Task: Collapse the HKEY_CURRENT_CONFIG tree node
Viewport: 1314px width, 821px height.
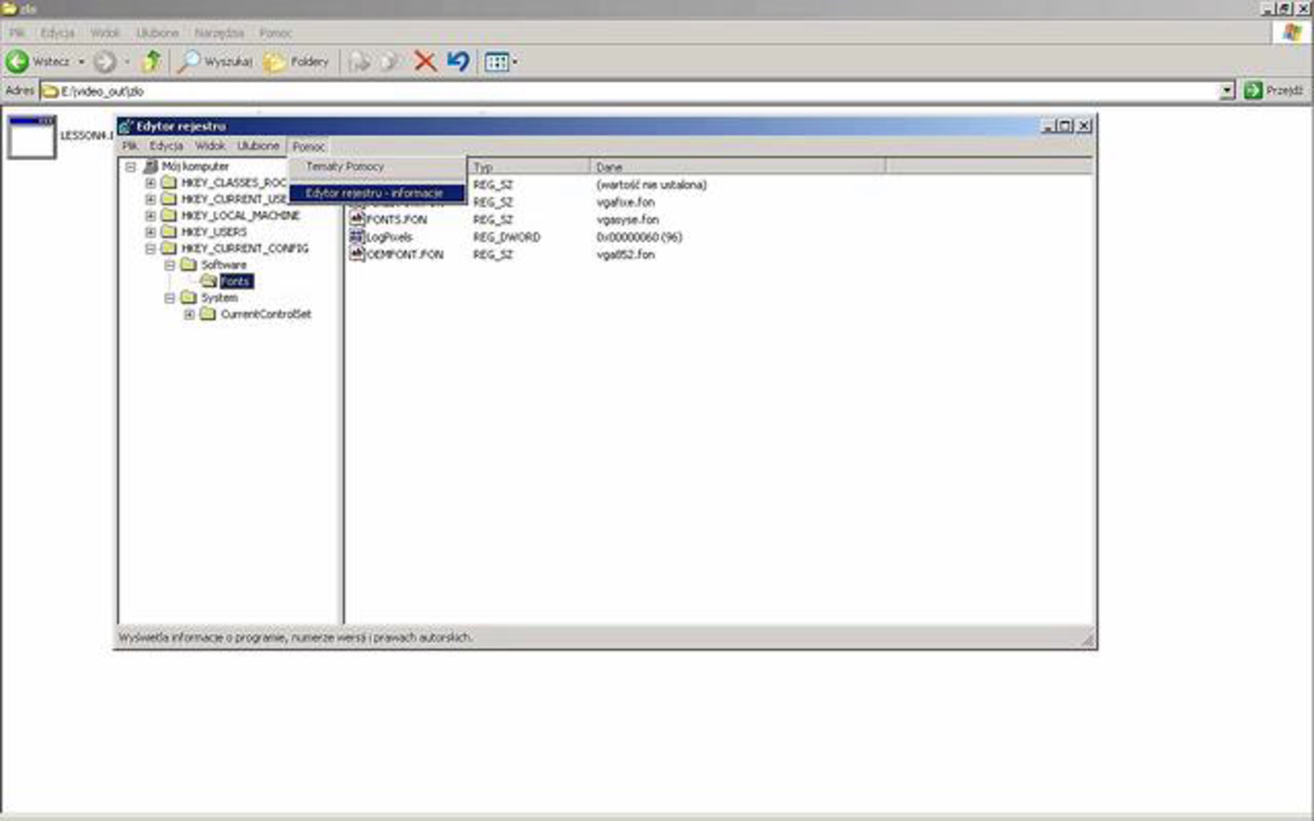Action: (x=151, y=248)
